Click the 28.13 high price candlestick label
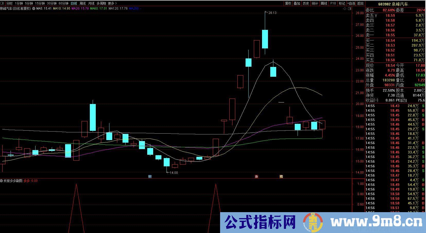This screenshot has width=426, height=233. click(272, 13)
